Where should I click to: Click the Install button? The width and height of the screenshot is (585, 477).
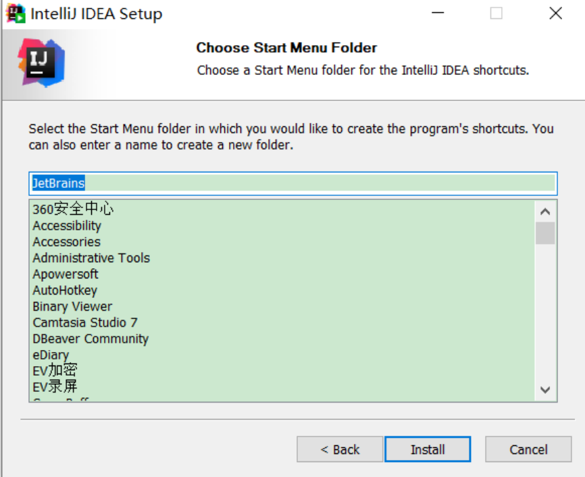[x=428, y=449]
